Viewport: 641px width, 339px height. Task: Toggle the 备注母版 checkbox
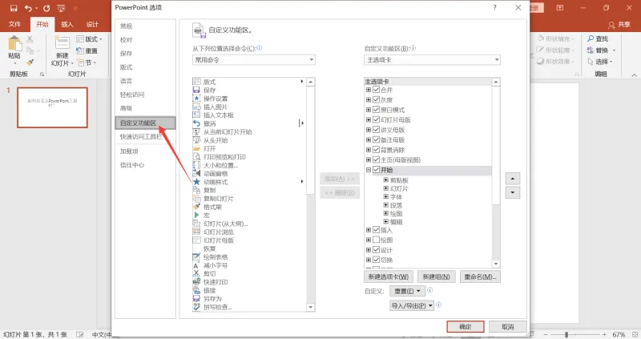point(376,139)
